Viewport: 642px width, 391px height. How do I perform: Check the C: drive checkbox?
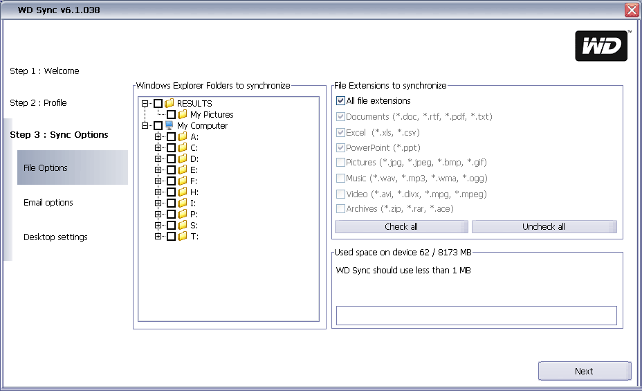pos(171,147)
